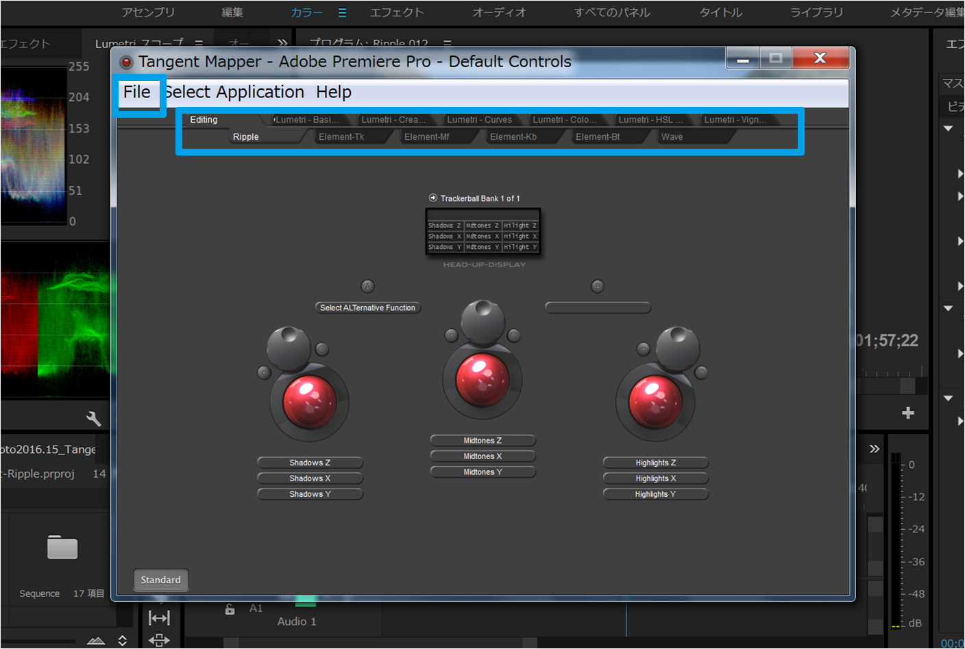This screenshot has width=965, height=649.
Task: Click the small button left of the Shadows trackerball
Action: click(264, 373)
